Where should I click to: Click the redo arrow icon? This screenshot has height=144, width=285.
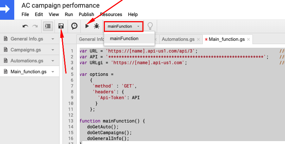point(35,26)
